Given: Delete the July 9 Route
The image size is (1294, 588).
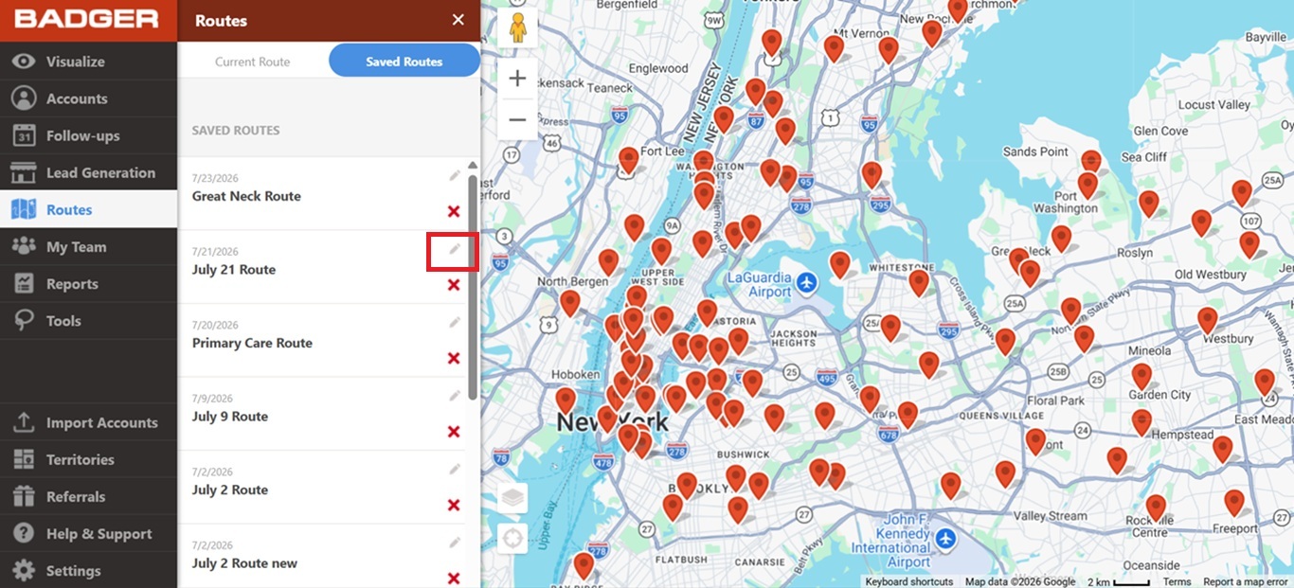Looking at the screenshot, I should pos(454,431).
